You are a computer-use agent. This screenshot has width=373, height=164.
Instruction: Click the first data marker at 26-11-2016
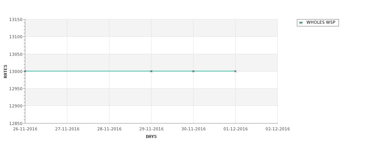25,71
